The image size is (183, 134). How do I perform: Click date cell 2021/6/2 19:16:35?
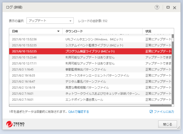23,75
